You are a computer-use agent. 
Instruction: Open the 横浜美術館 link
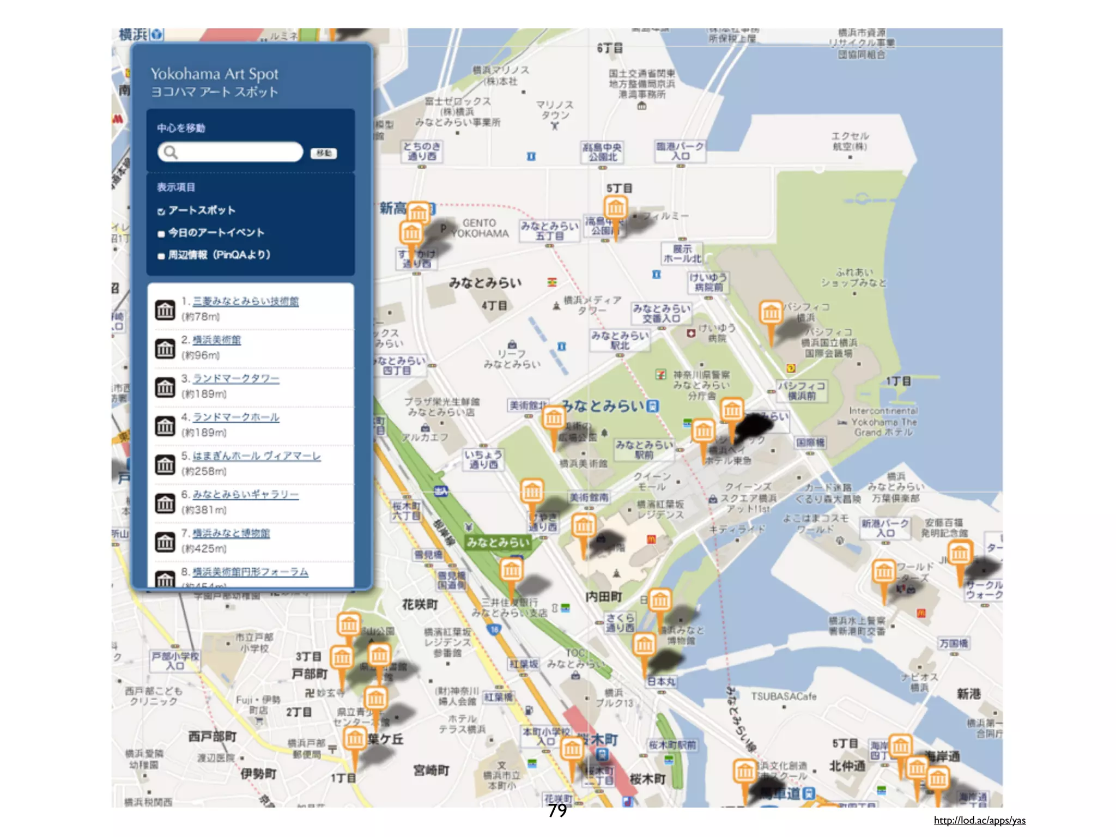(216, 340)
